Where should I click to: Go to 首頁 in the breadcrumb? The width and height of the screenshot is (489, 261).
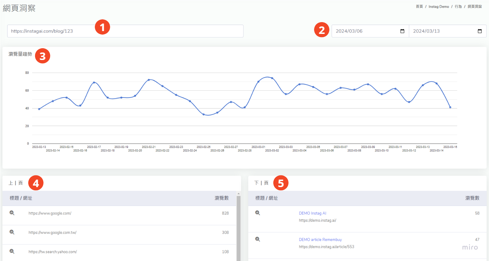point(419,6)
